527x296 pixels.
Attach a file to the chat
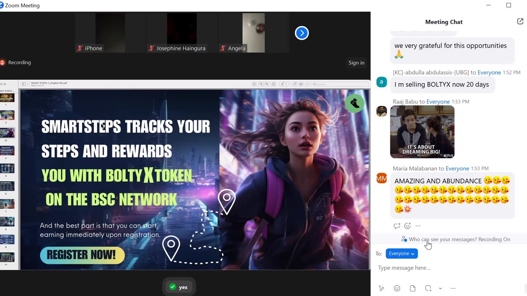click(413, 288)
